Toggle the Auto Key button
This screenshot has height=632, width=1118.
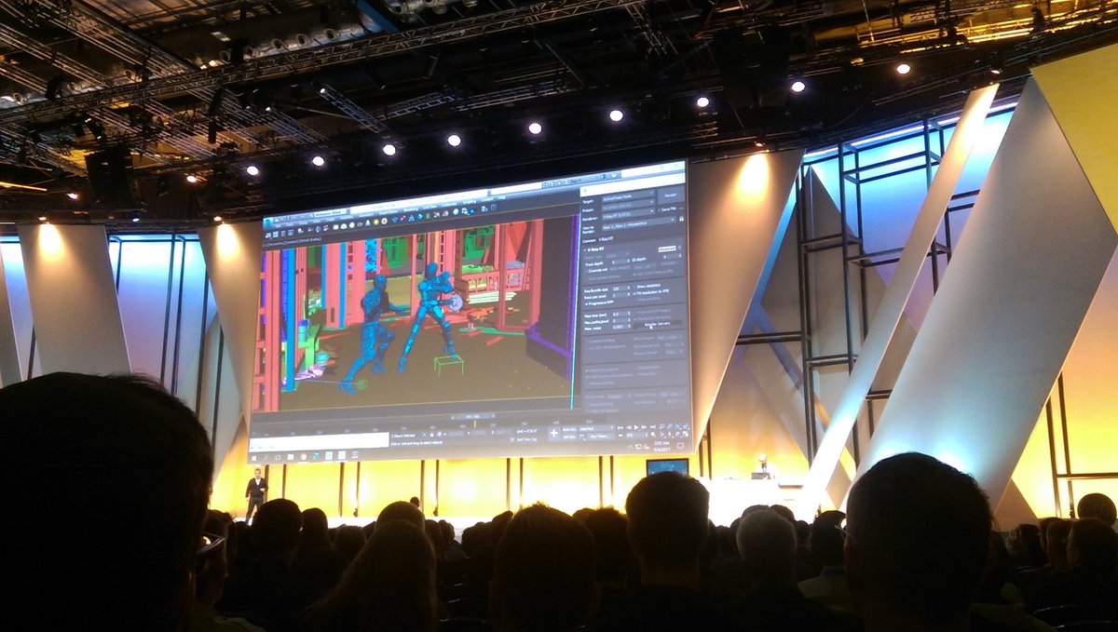coord(569,428)
